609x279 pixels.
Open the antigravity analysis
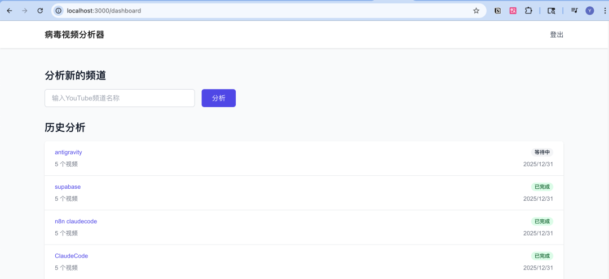[x=68, y=152]
